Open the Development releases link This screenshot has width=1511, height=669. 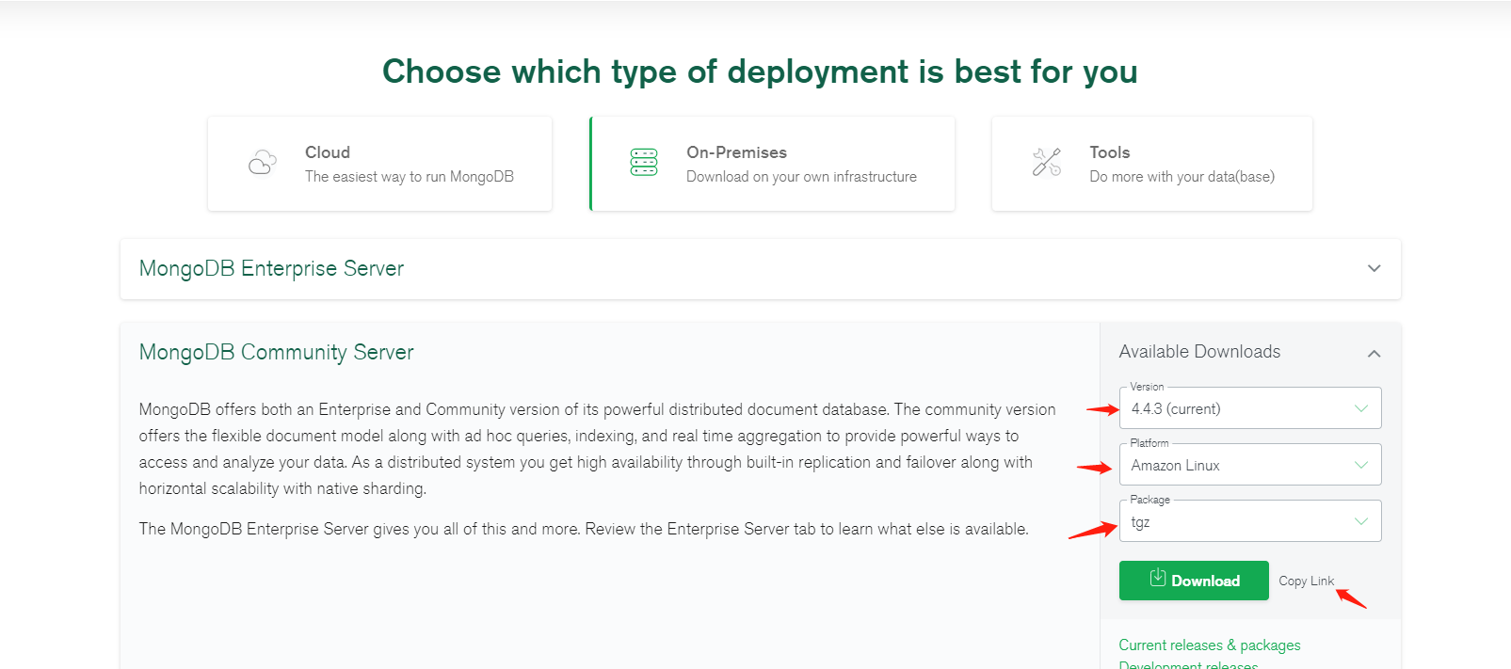click(1188, 664)
